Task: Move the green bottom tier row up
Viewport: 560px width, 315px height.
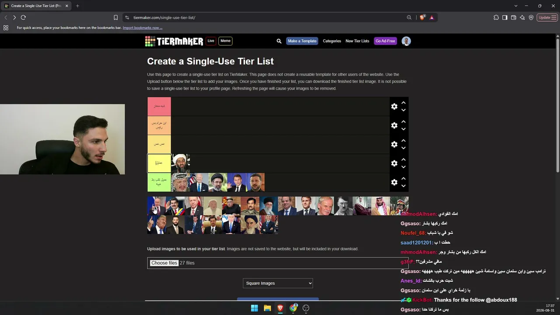Action: click(x=403, y=178)
